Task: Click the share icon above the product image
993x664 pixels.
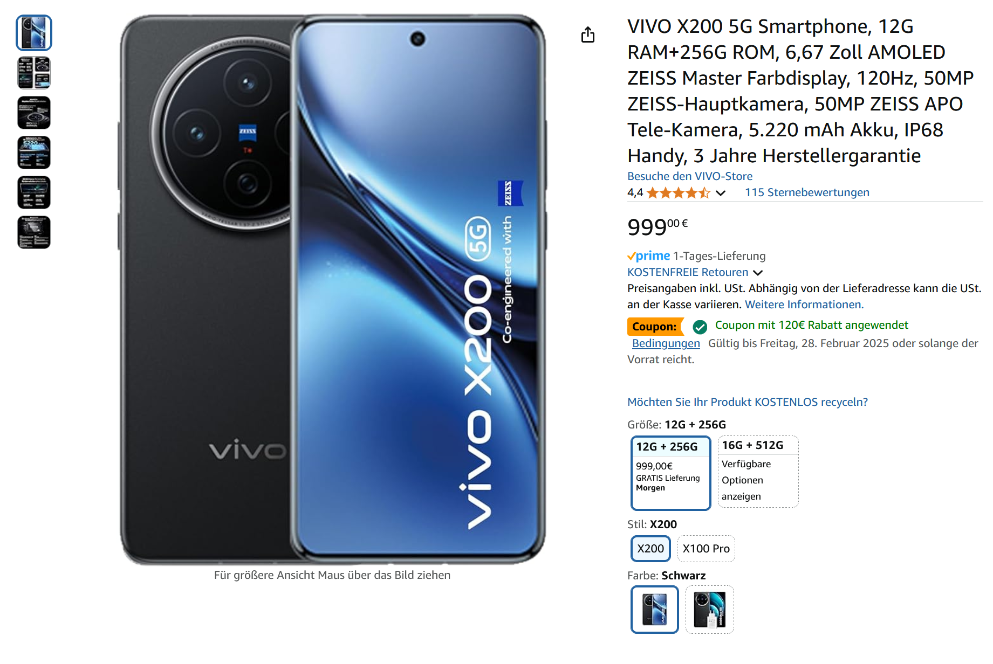Action: pos(588,35)
